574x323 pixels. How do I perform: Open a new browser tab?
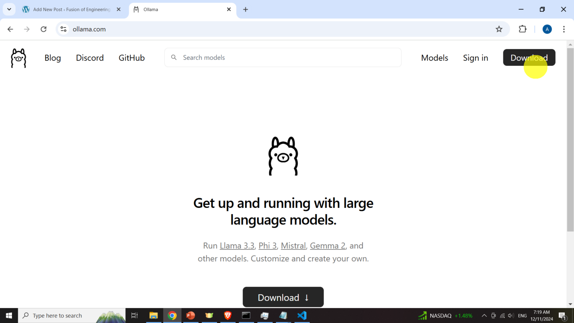(246, 9)
